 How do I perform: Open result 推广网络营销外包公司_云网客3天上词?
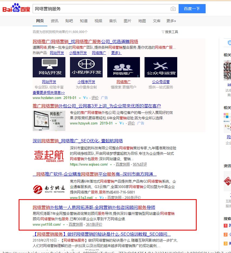coord(97,106)
